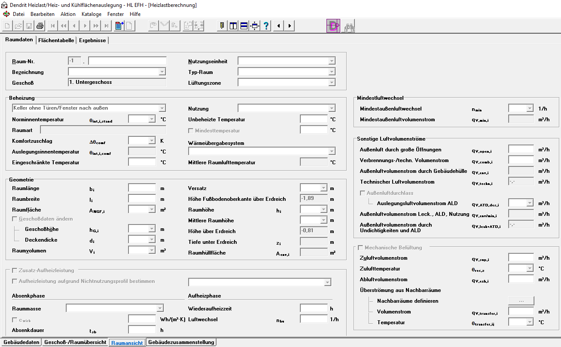This screenshot has width=561, height=347.
Task: Open the Wärmeübergabesystem dropdown
Action: click(331, 151)
